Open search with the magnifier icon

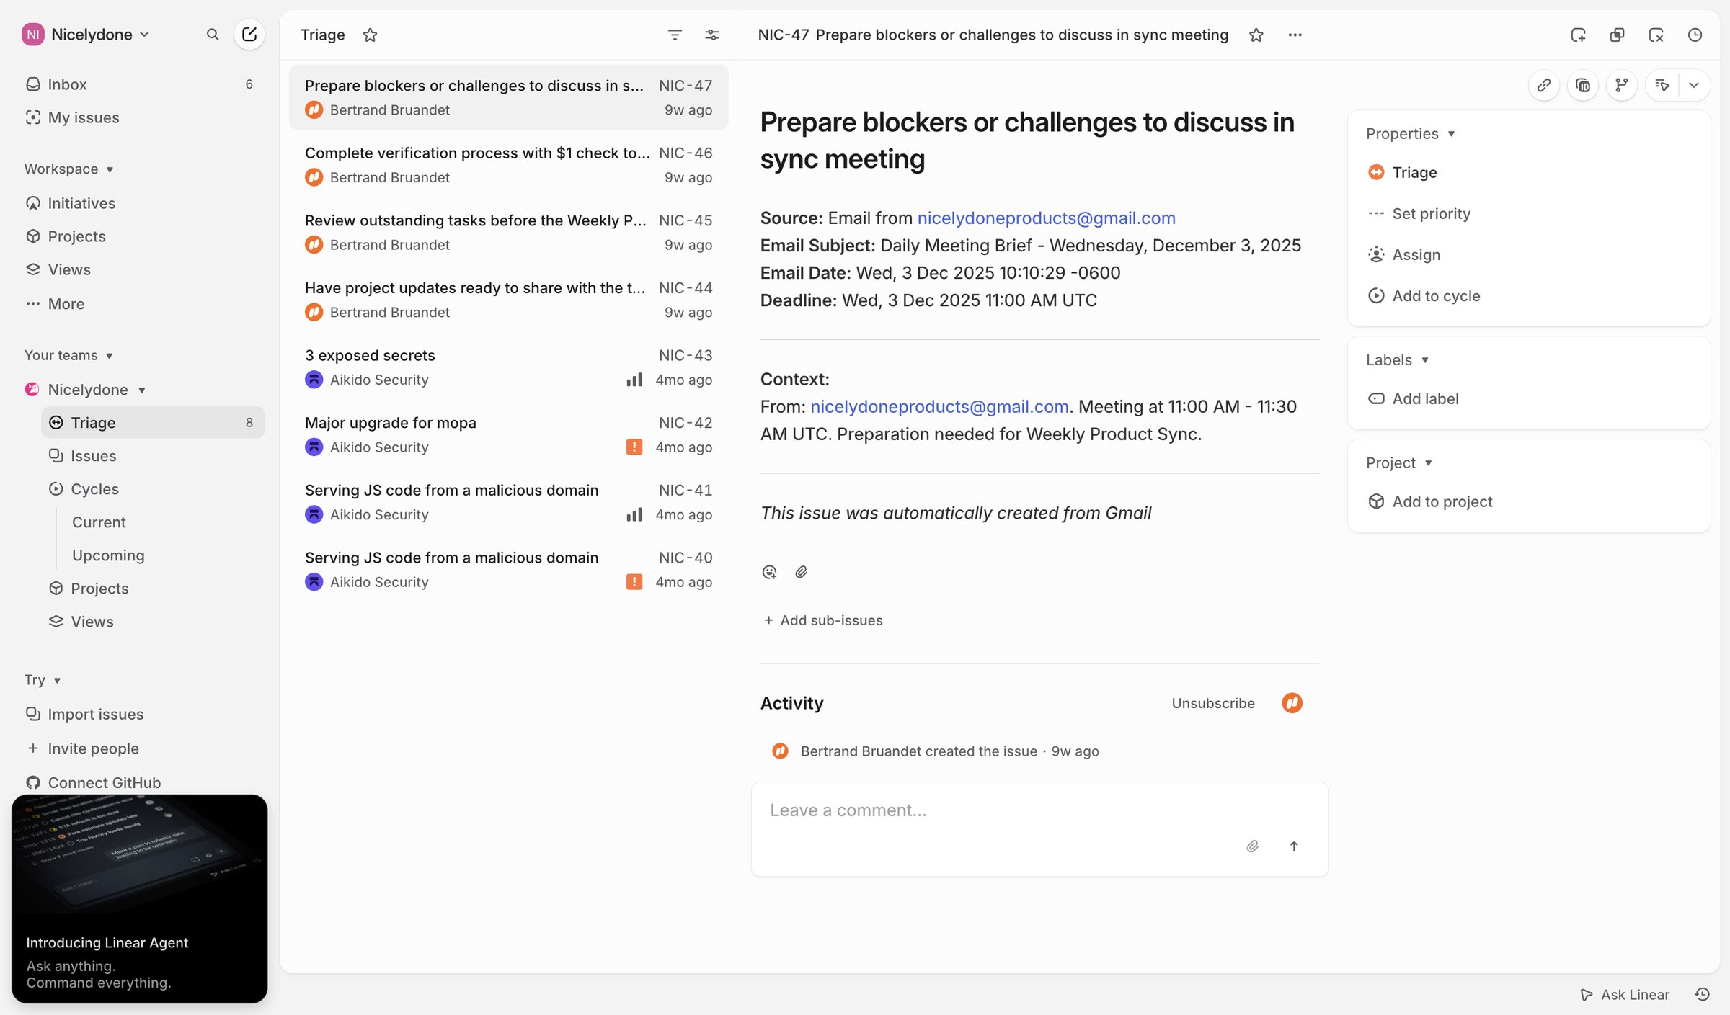click(212, 34)
